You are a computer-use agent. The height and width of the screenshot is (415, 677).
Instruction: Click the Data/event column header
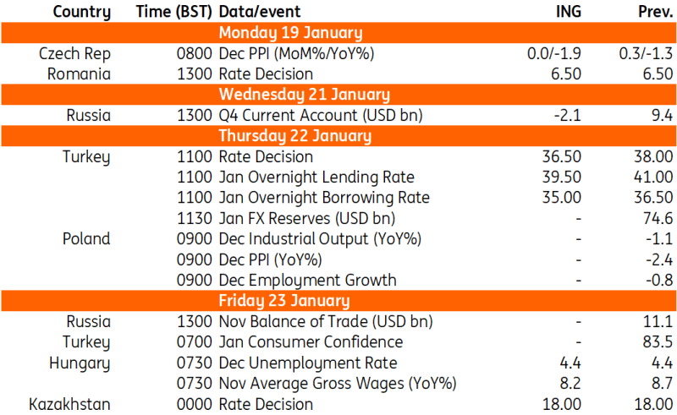[x=258, y=12]
